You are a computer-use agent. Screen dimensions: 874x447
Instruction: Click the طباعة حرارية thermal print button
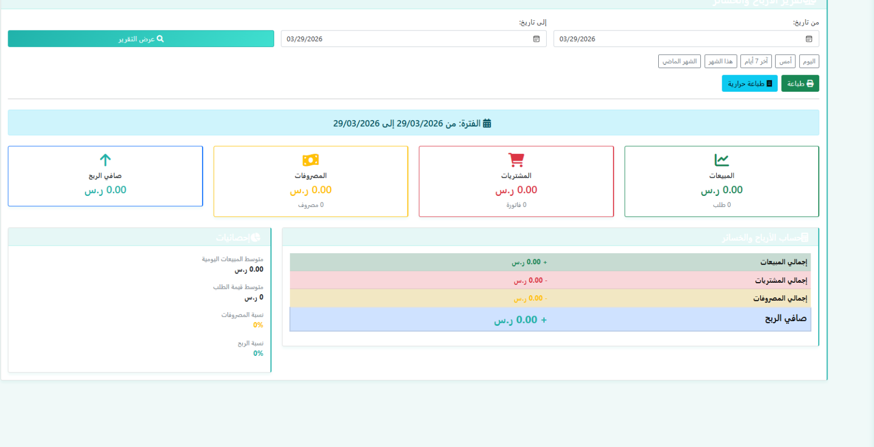[x=749, y=84]
